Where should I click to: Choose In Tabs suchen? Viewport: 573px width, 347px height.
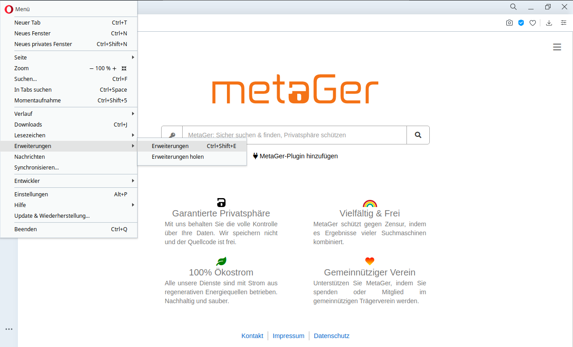coord(69,90)
